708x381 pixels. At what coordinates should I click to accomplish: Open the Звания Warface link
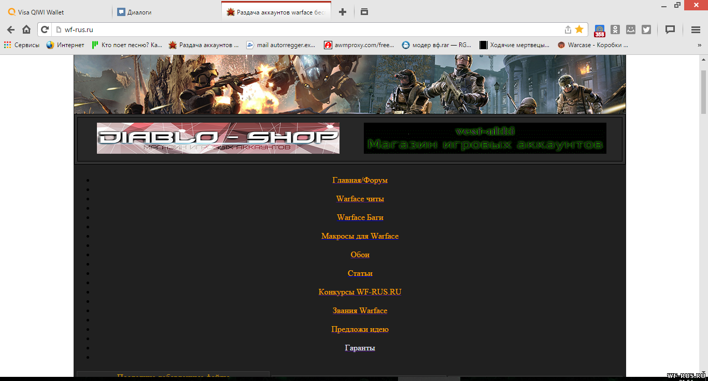point(360,311)
